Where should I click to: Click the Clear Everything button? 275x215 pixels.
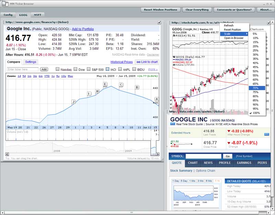(x=197, y=10)
